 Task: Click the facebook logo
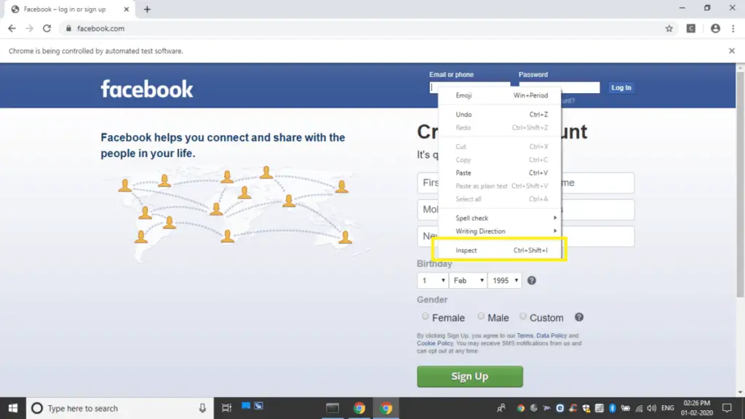coord(147,89)
